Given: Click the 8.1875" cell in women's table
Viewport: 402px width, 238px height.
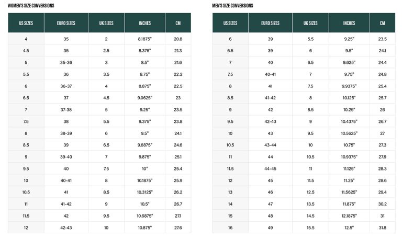Looking at the screenshot, I should (x=144, y=39).
